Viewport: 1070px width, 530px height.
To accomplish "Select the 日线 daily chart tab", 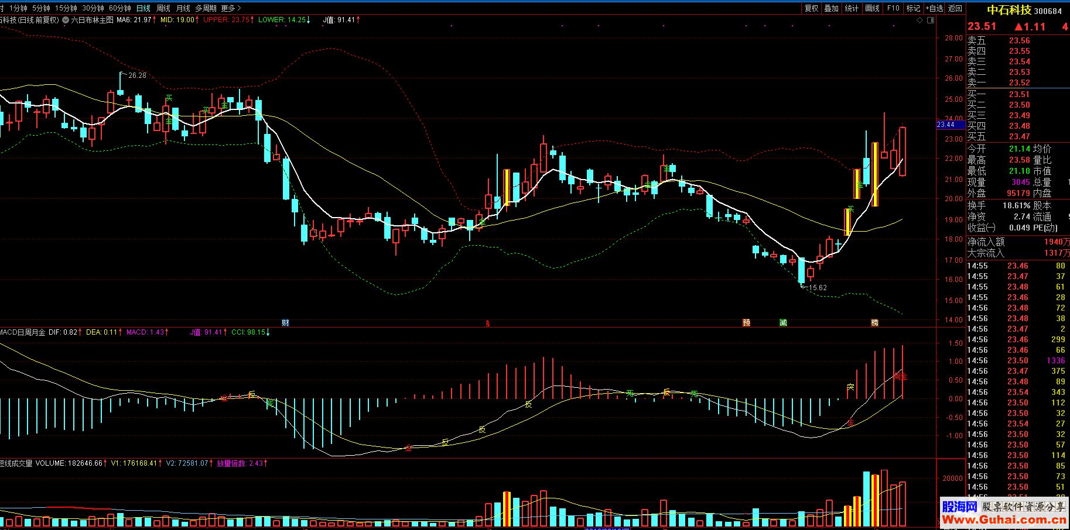I will [143, 8].
